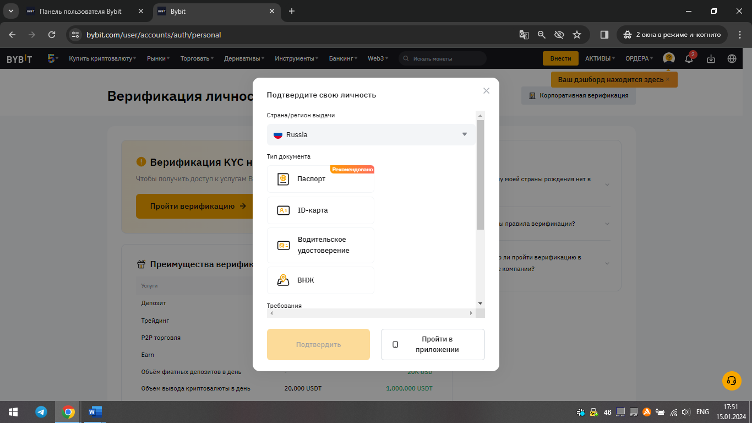Screen dimensions: 752x423
Task: Open the user avatar profile icon
Action: click(x=669, y=58)
